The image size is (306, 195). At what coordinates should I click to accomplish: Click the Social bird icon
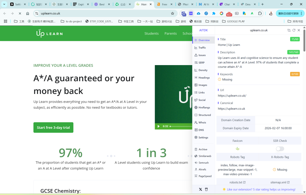(x=196, y=100)
